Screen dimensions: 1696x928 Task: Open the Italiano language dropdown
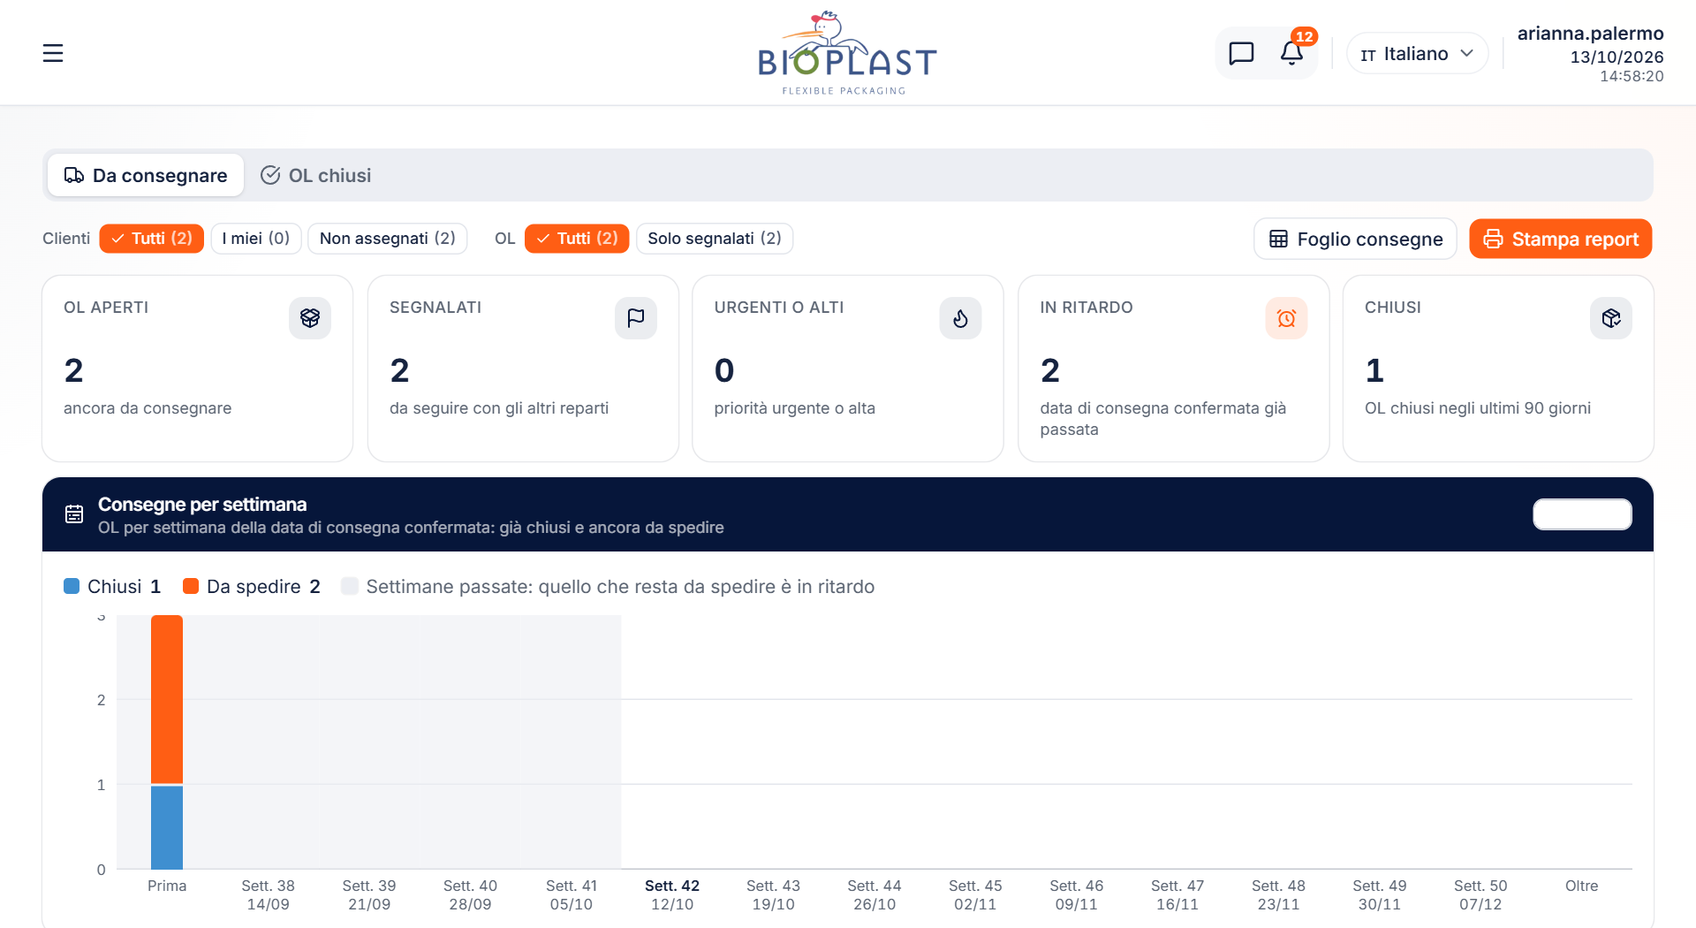[x=1417, y=54]
